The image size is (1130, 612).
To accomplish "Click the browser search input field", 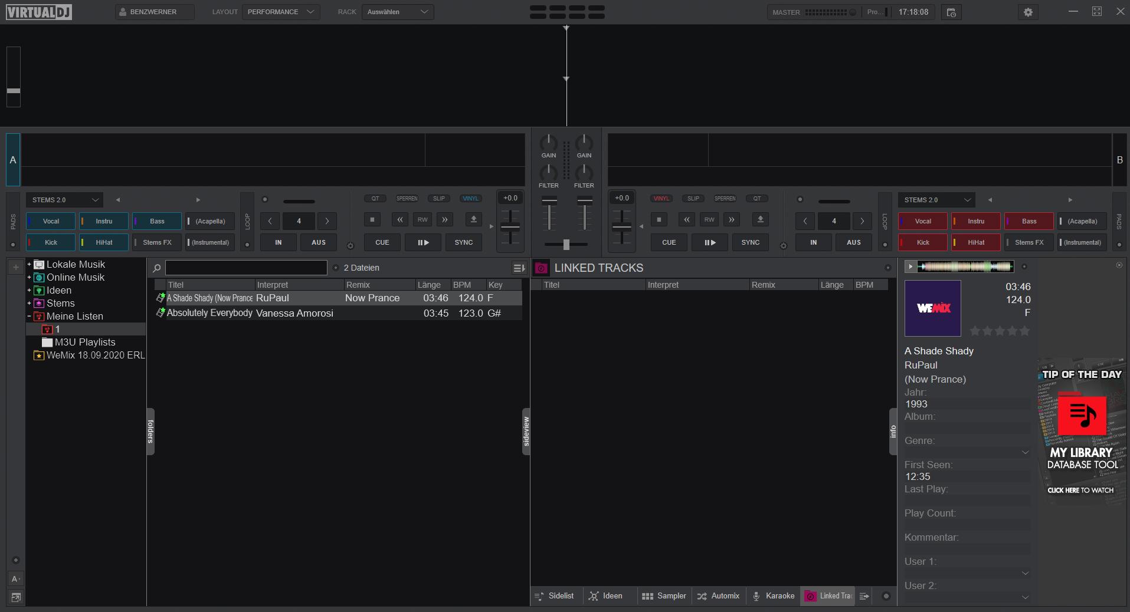I will click(x=246, y=268).
